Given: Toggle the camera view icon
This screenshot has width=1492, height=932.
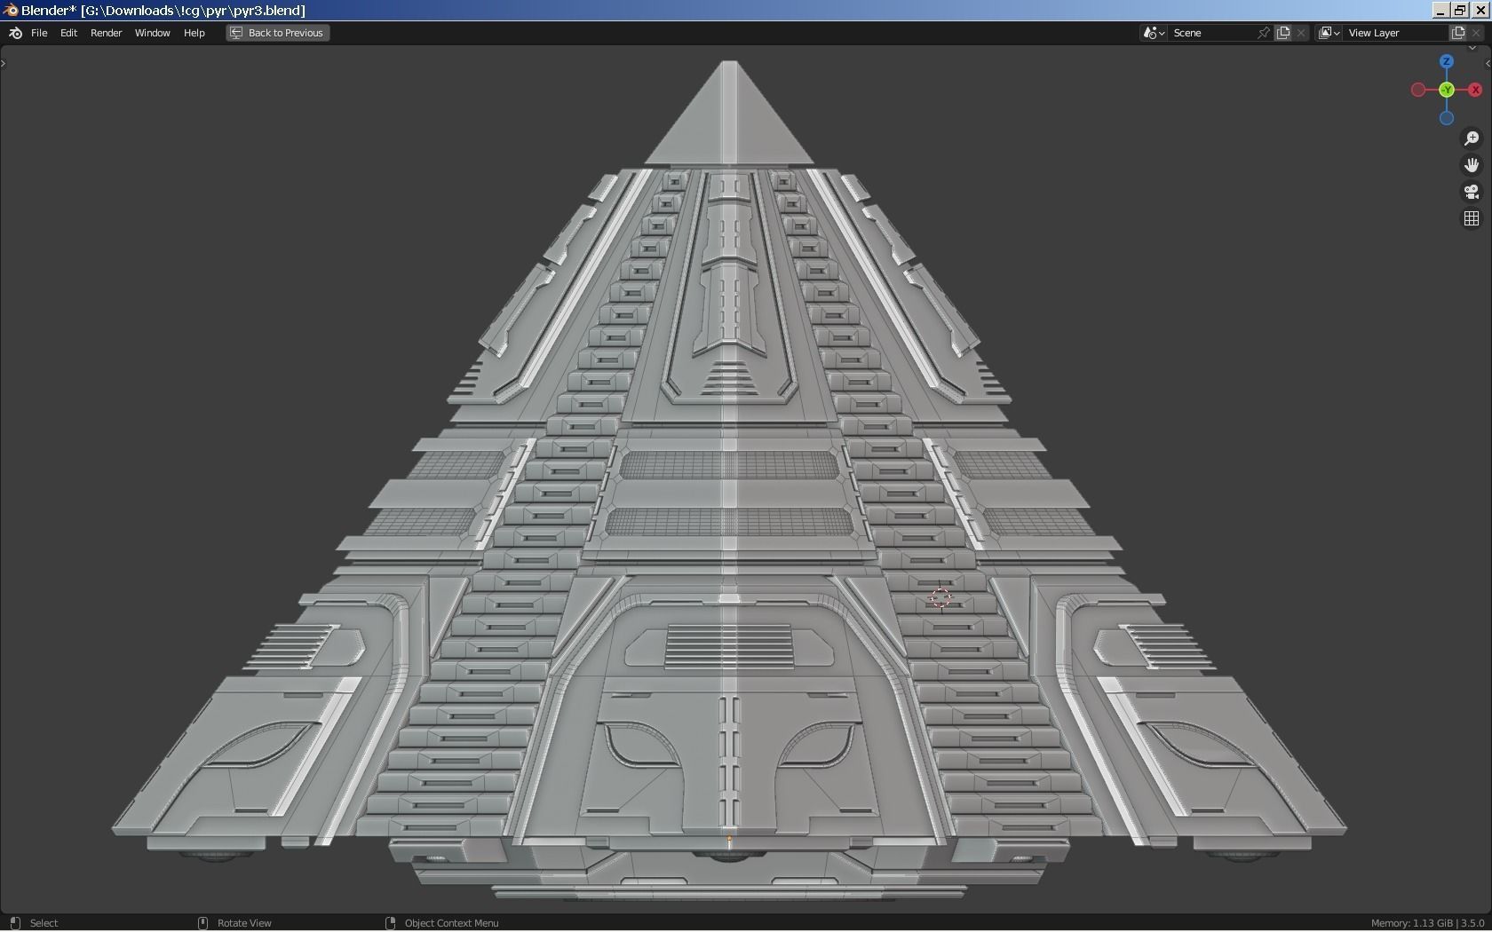Looking at the screenshot, I should click(x=1472, y=192).
